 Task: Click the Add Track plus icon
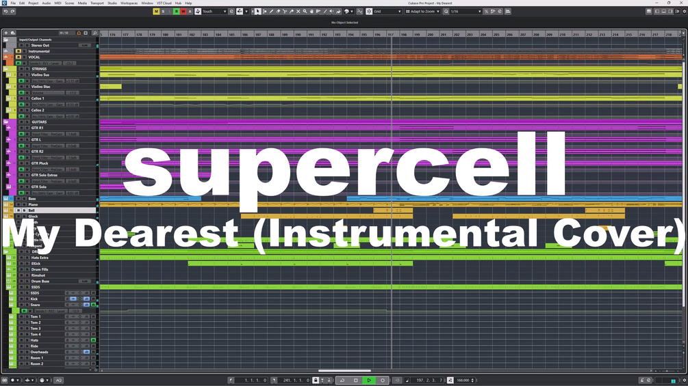click(x=6, y=33)
